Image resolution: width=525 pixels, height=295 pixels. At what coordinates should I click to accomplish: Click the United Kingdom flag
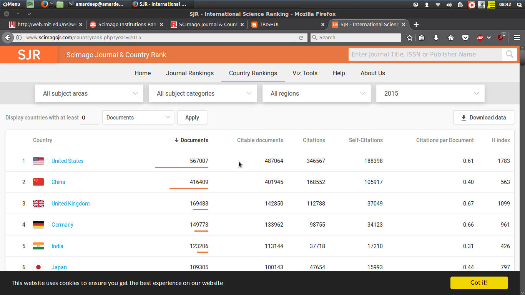click(x=38, y=204)
